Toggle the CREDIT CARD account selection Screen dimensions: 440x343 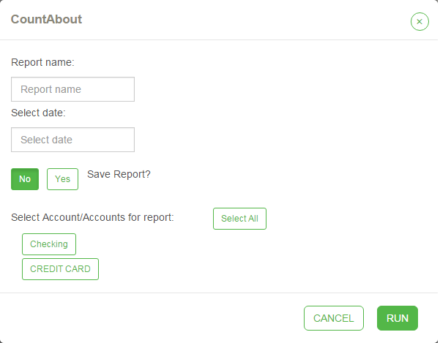[x=60, y=269]
